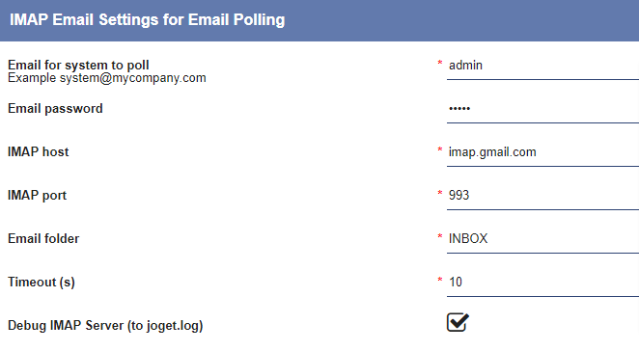This screenshot has width=639, height=351.
Task: Select the Timeout field showing 10
Action: tap(542, 283)
